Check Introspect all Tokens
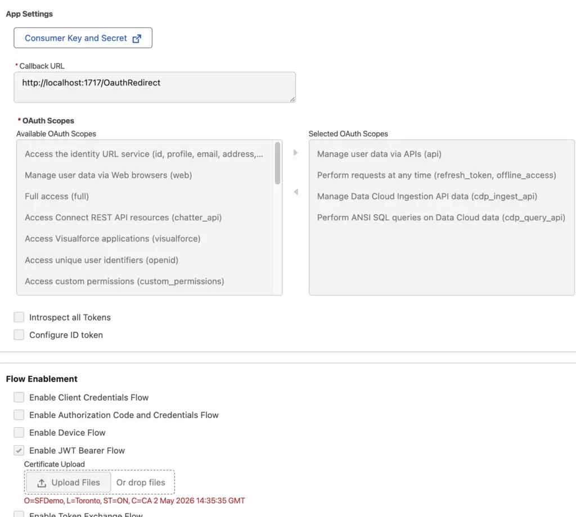Image resolution: width=576 pixels, height=517 pixels. (19, 317)
